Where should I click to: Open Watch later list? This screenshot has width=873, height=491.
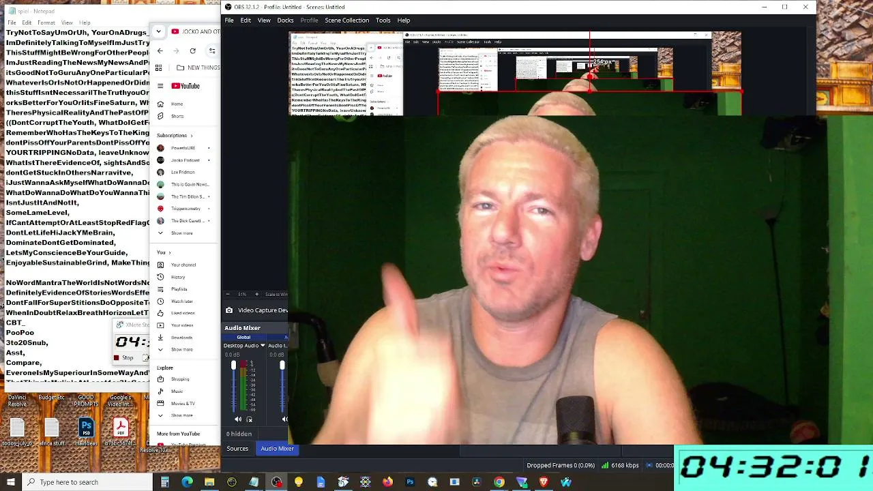point(183,301)
